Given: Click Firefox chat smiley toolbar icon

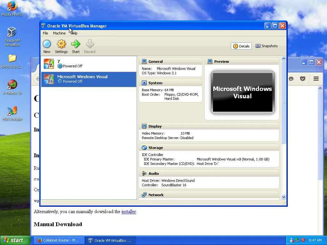Looking at the screenshot, I should pos(291,78).
